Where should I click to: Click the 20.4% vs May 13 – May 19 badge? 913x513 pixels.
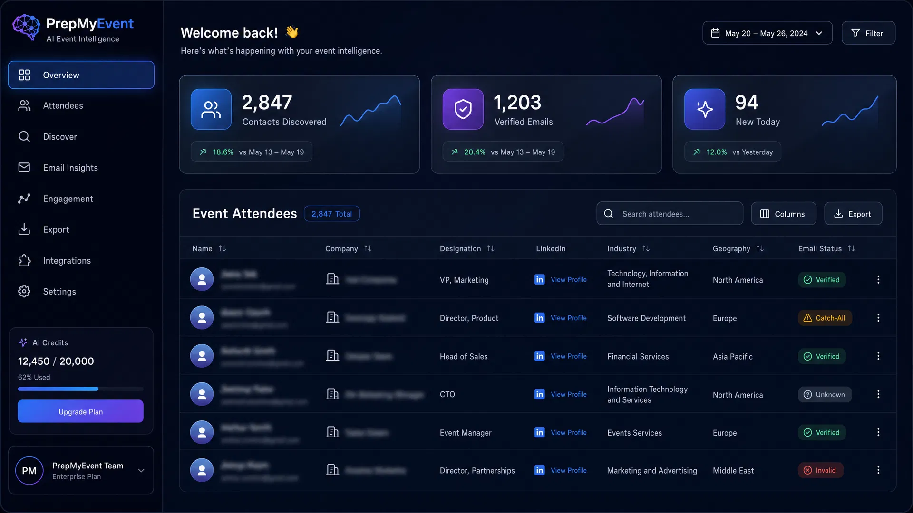click(503, 152)
